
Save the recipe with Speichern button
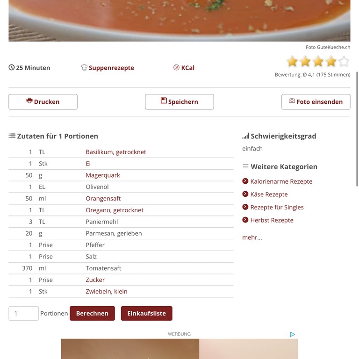point(179,101)
